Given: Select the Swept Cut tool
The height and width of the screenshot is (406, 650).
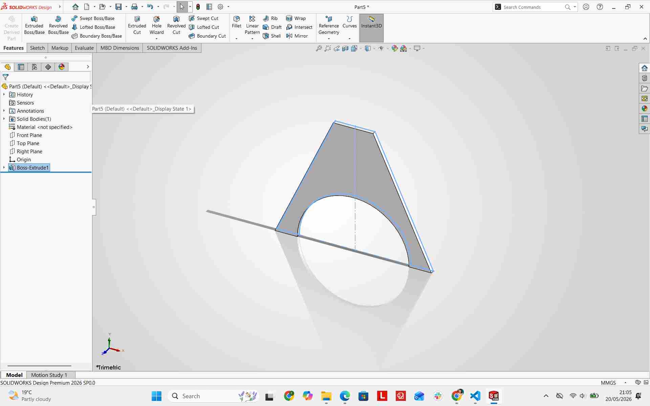Looking at the screenshot, I should (204, 18).
